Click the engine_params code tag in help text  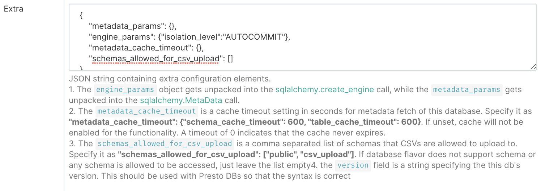click(x=125, y=90)
